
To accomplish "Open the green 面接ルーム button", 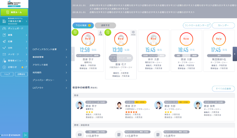I will [x=14, y=12].
